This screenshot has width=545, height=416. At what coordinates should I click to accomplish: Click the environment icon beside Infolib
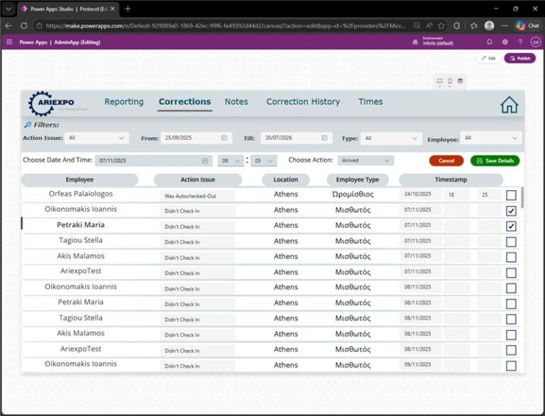[x=415, y=42]
